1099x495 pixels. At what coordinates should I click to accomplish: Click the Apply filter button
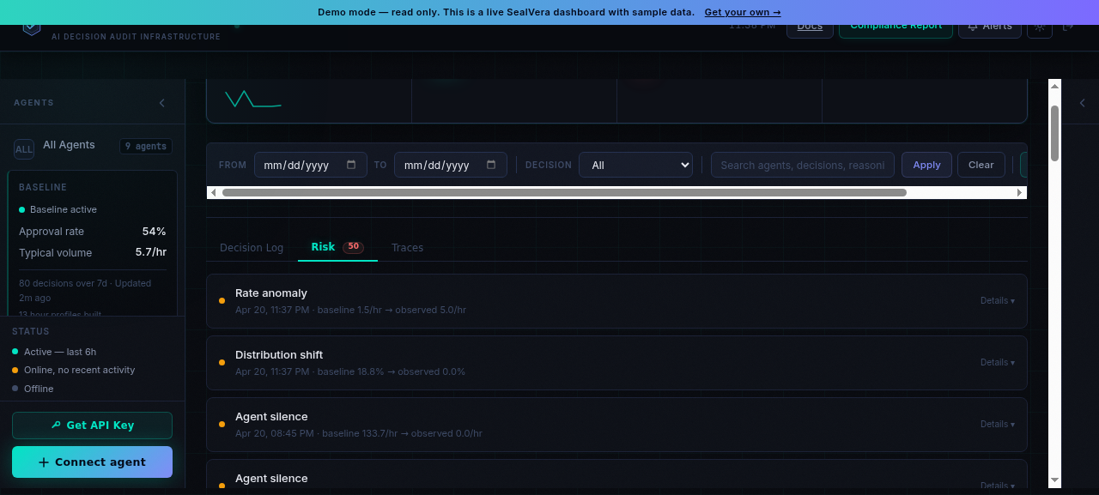pos(926,165)
